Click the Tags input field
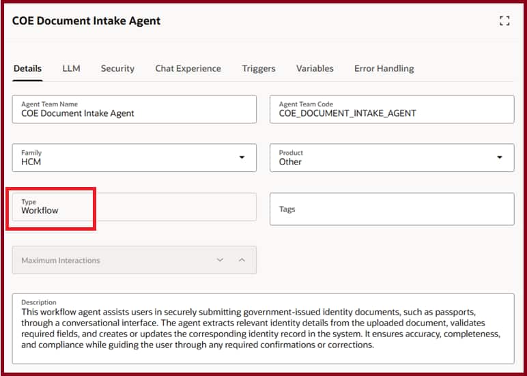The height and width of the screenshot is (376, 527). 392,209
